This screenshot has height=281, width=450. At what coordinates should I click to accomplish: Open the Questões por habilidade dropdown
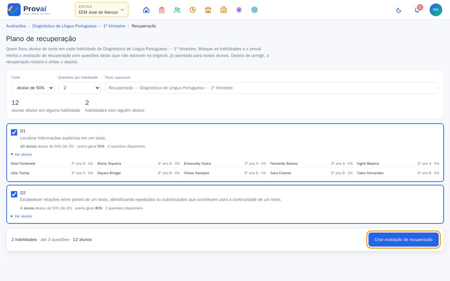point(79,88)
